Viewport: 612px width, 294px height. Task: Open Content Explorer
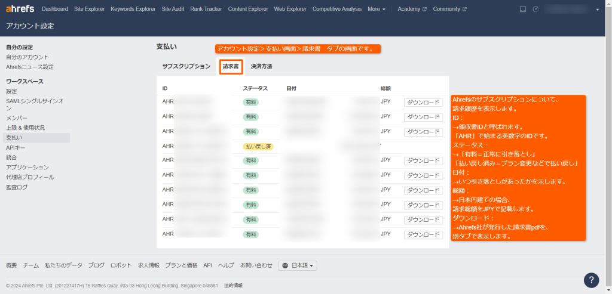click(x=248, y=9)
